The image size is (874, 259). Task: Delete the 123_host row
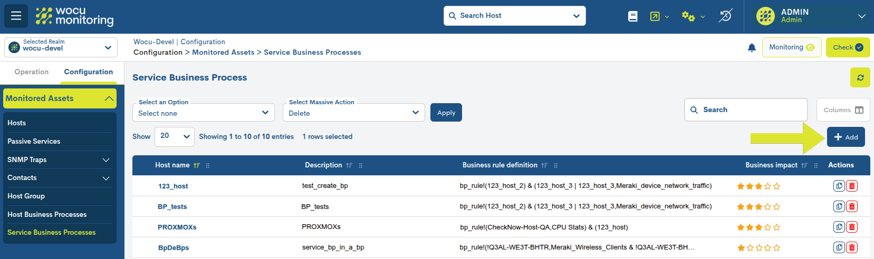[852, 186]
